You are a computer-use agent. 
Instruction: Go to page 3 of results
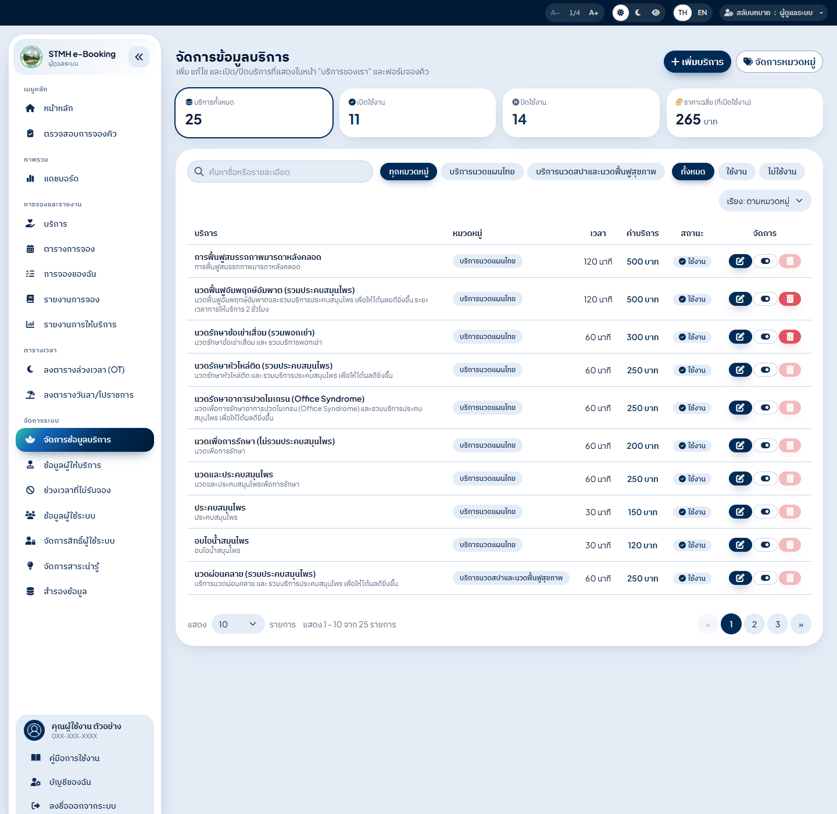click(x=778, y=624)
